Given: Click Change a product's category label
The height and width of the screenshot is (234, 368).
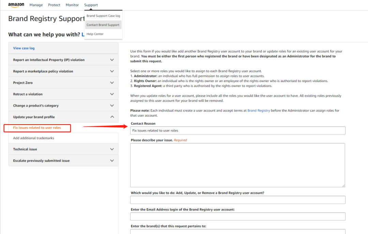Looking at the screenshot, I should click(36, 106).
